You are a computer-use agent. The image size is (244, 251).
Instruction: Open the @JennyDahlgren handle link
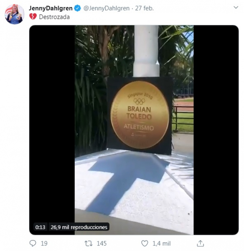[106, 8]
